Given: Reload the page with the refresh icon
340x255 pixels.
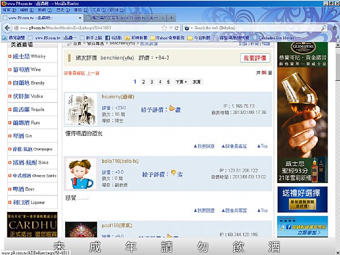Looking at the screenshot, I should [177, 28].
